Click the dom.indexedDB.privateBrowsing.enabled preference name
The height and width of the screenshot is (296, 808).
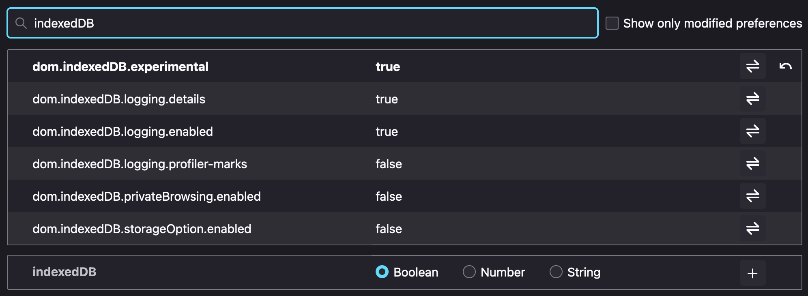point(146,196)
